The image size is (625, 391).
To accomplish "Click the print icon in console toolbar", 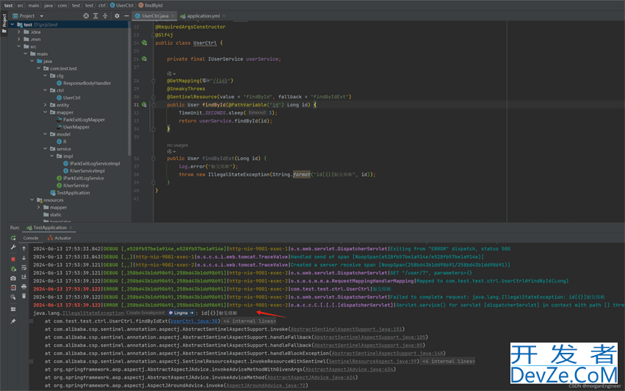I will tap(24, 287).
